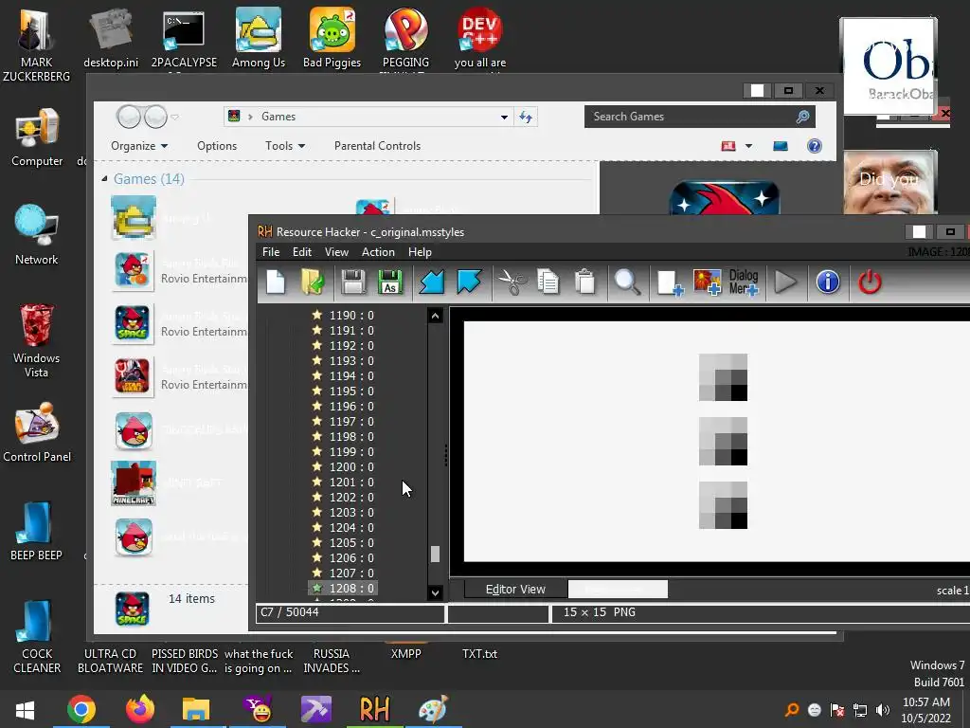Toggle the preview pane icon in Games window
The image size is (970, 728).
pos(781,146)
